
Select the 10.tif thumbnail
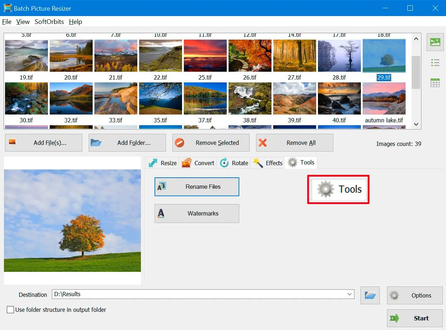(161, 56)
